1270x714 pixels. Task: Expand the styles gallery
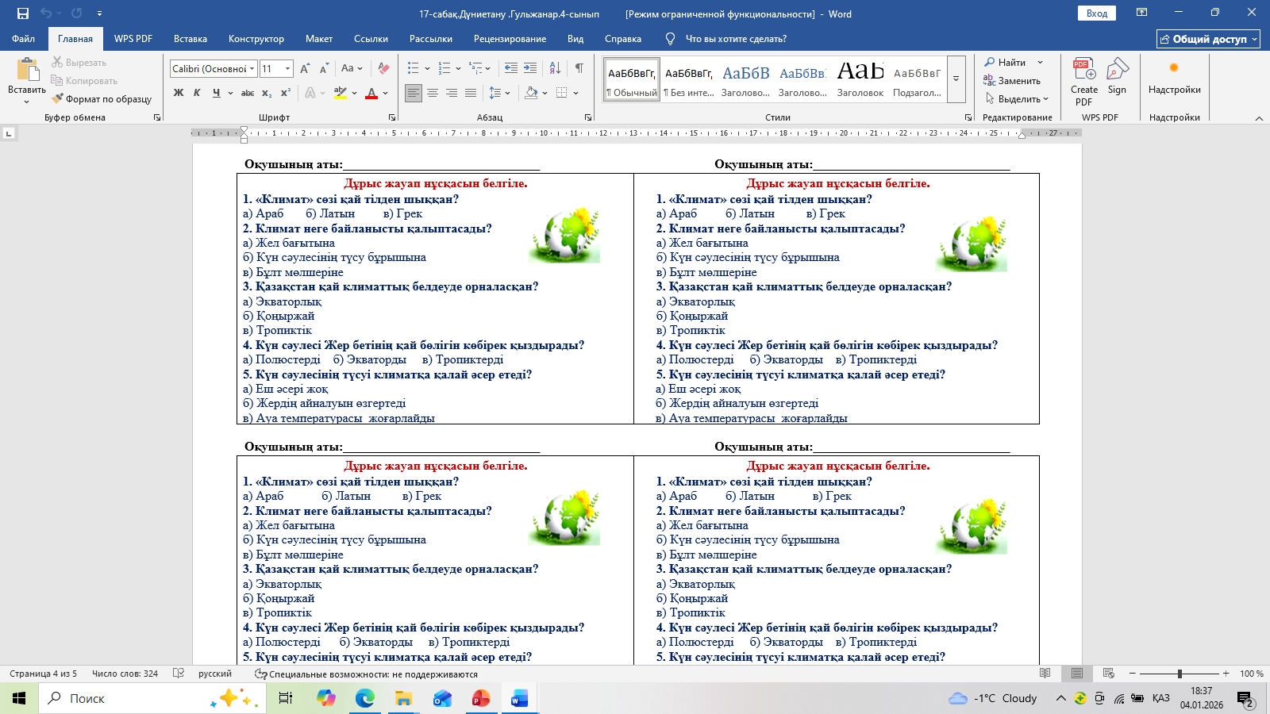click(x=956, y=79)
